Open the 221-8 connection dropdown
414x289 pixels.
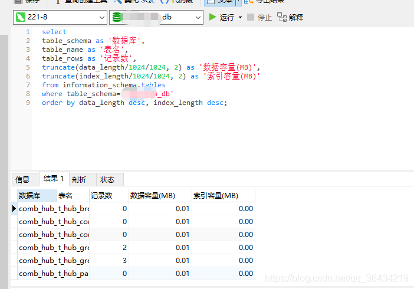click(x=60, y=18)
